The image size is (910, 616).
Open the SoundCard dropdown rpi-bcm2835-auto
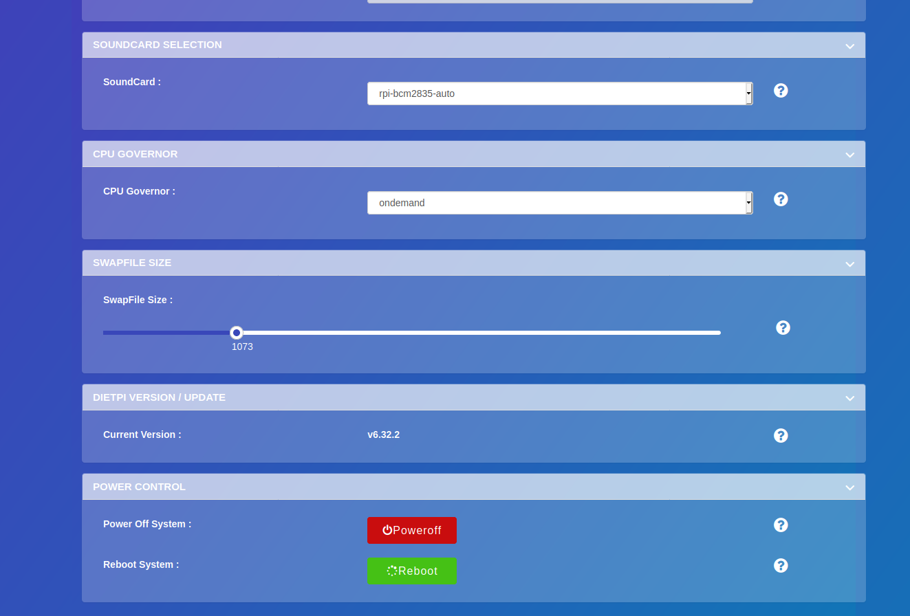tap(559, 93)
